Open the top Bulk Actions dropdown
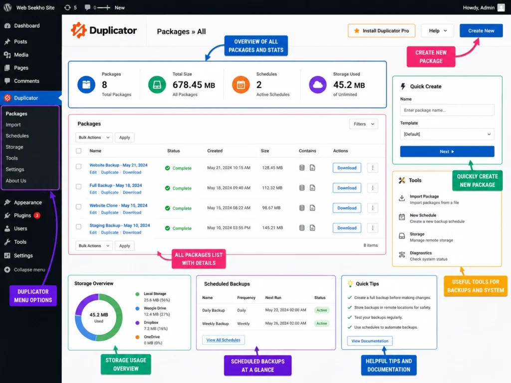 click(x=94, y=138)
